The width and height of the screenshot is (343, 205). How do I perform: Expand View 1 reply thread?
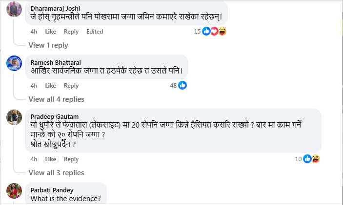tap(48, 45)
